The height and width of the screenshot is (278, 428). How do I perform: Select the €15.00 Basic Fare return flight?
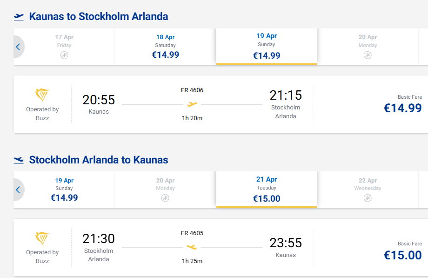402,255
